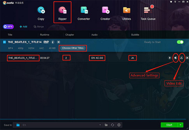Click the 00:04:27 runtime value
This screenshot has width=189, height=130.
[x=45, y=58]
